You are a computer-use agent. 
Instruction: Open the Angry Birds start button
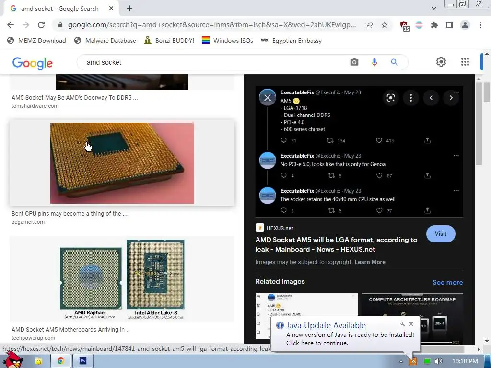13,360
